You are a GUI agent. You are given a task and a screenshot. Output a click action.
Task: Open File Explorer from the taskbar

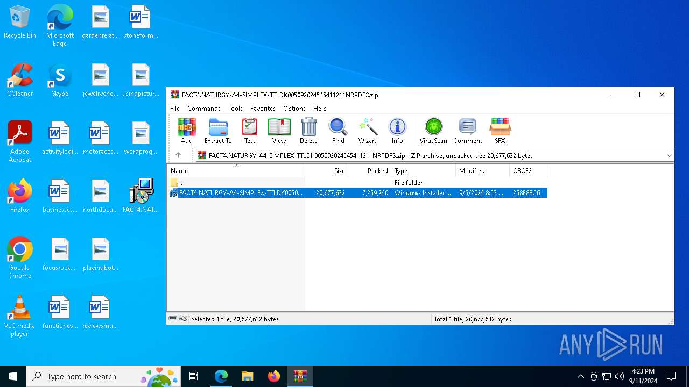tap(247, 376)
